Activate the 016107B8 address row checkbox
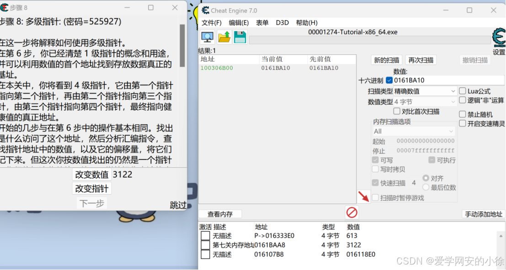This screenshot has width=506, height=270. [205, 254]
